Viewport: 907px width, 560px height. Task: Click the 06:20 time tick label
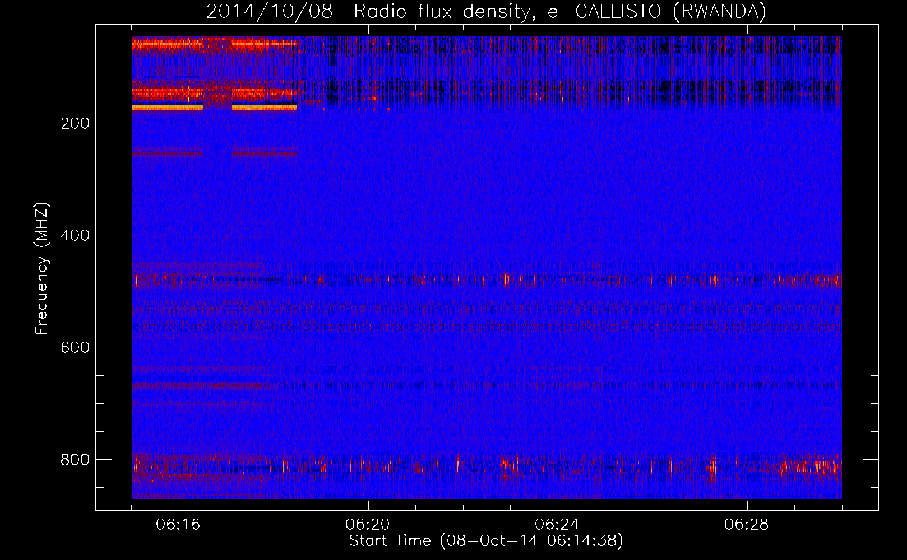coord(368,525)
